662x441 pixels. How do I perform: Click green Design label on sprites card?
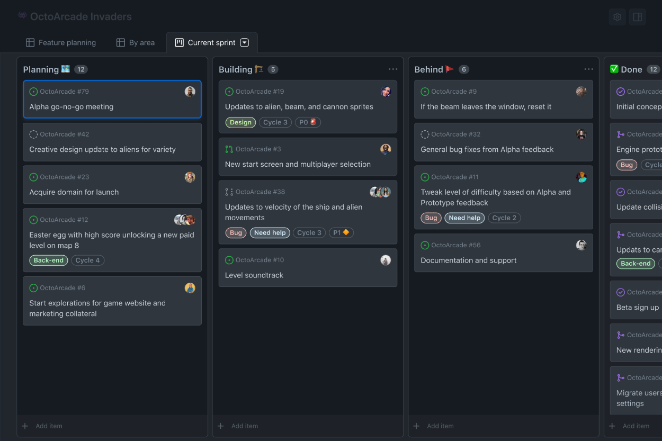[x=240, y=122]
